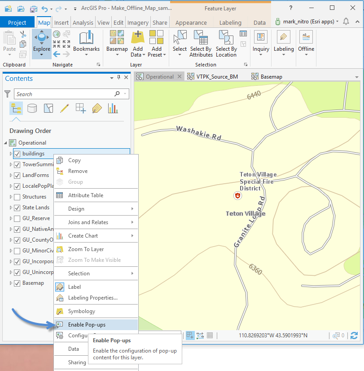Switch to List By Labeling

coord(97,108)
